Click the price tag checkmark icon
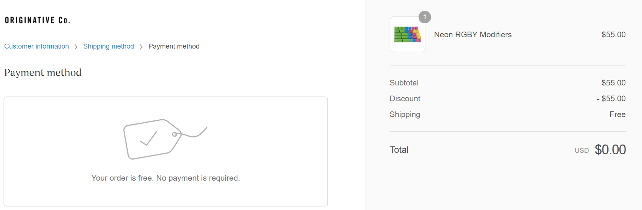The image size is (642, 210). (158, 139)
